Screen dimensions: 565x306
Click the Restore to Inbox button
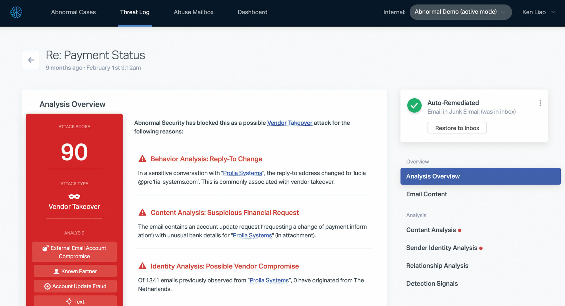click(x=457, y=128)
